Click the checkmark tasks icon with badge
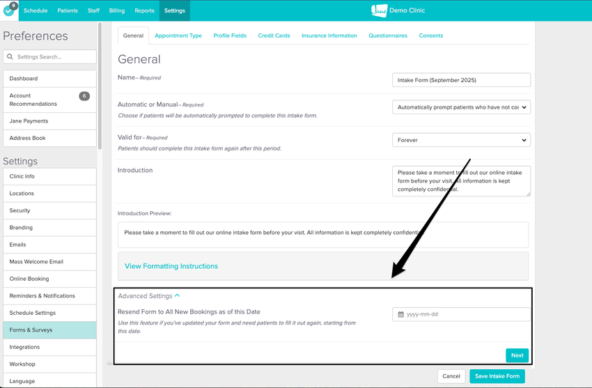Viewport: 592px width, 388px height. point(8,10)
